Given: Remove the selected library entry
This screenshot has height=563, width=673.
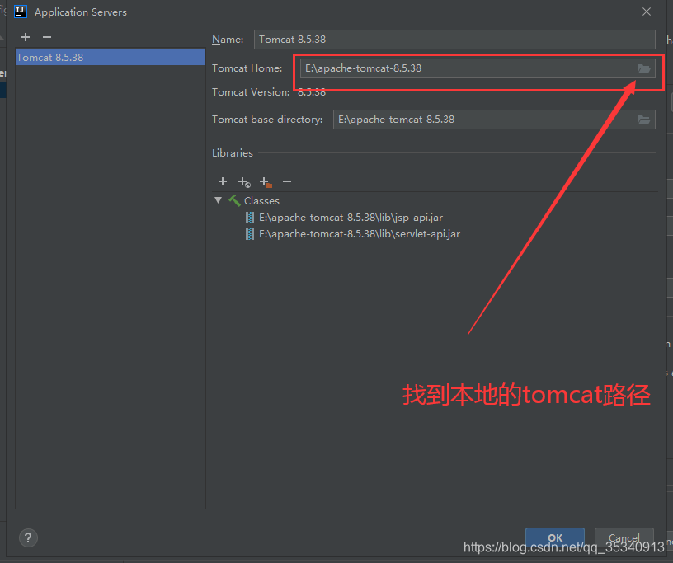Looking at the screenshot, I should tap(287, 181).
